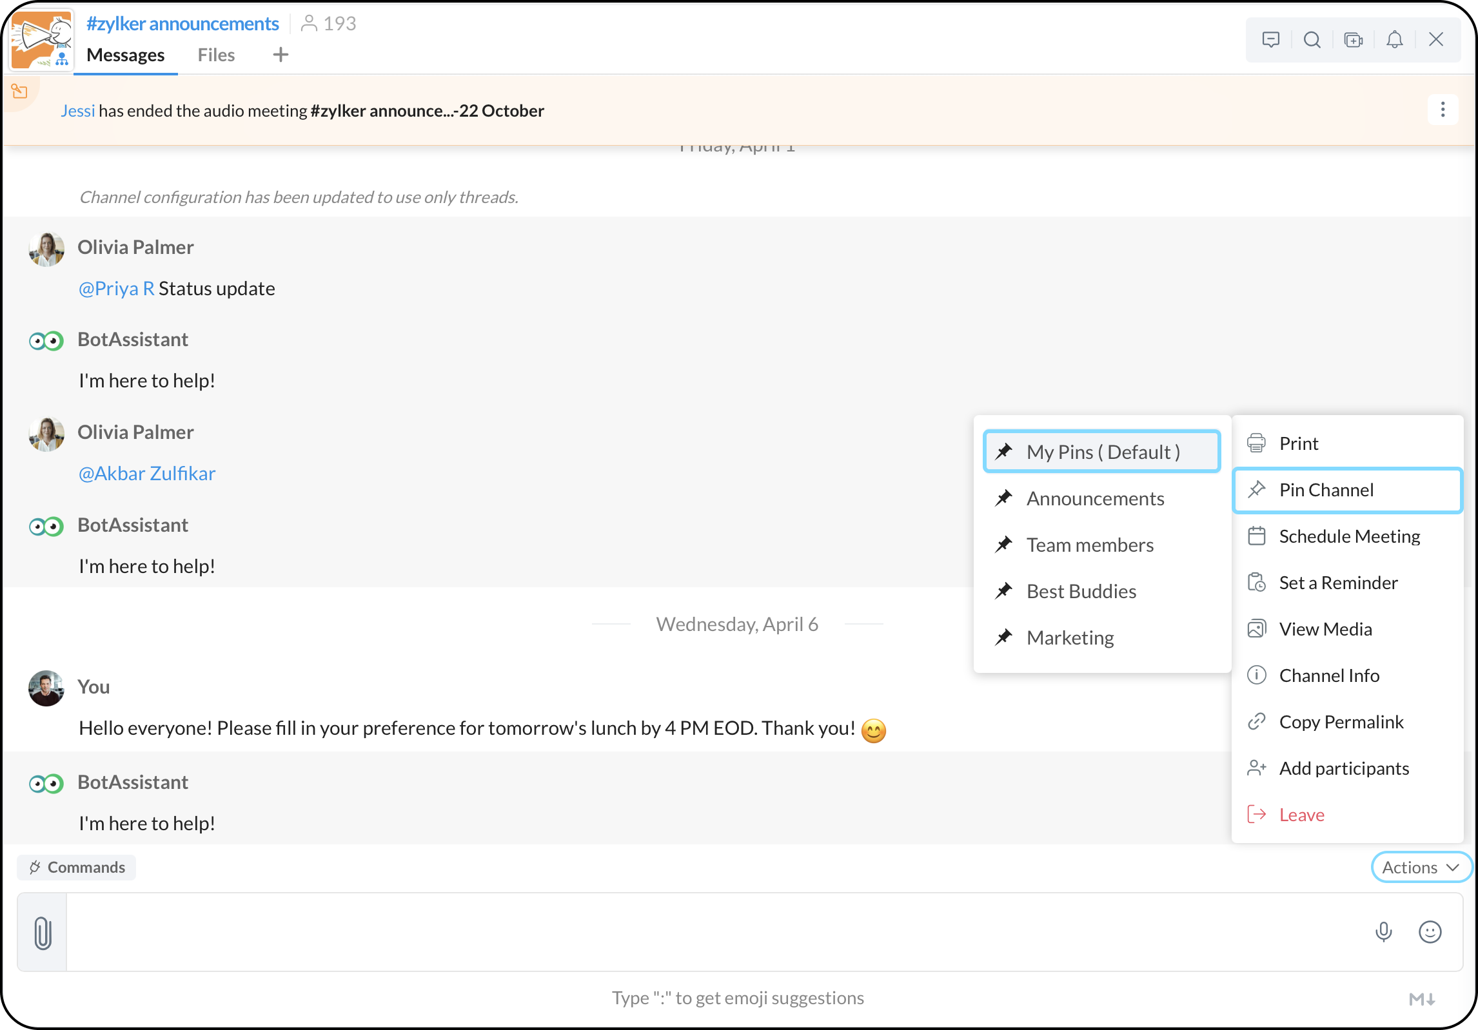
Task: Click the Commands button
Action: pyautogui.click(x=77, y=868)
